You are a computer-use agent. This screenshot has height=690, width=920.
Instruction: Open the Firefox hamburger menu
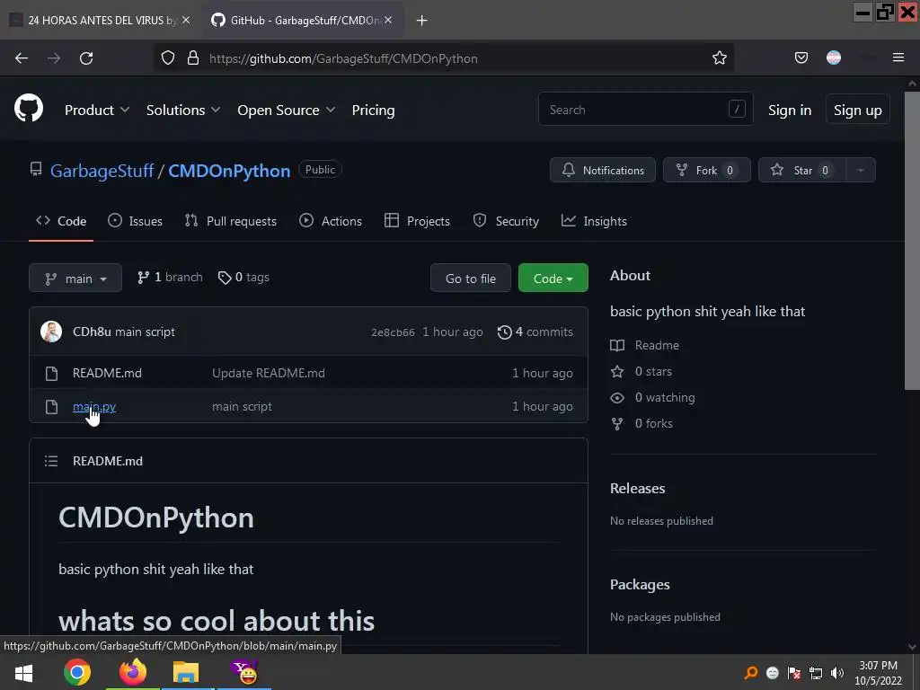pyautogui.click(x=898, y=57)
